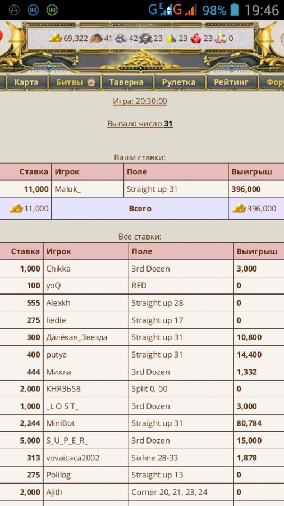Open the Выпало число 31 link
The image size is (284, 506).
click(x=140, y=124)
